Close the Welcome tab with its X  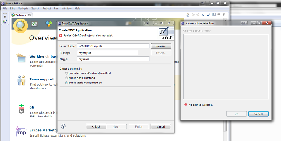click(30, 15)
